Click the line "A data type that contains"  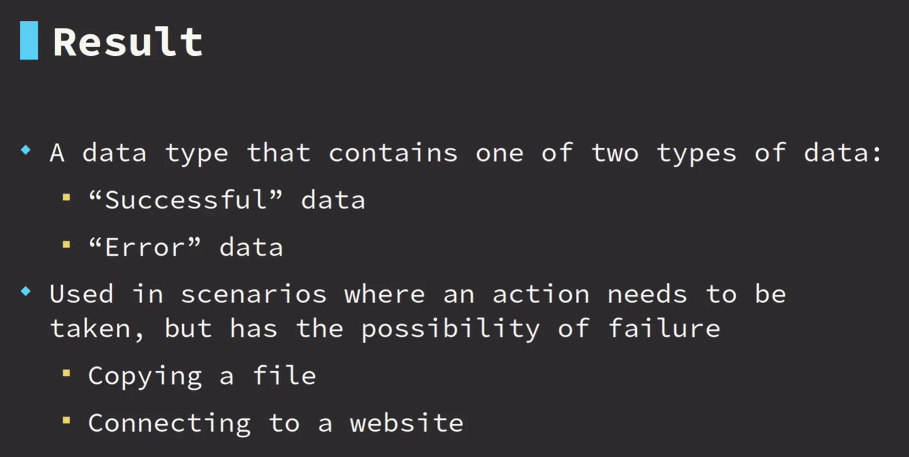(x=465, y=153)
